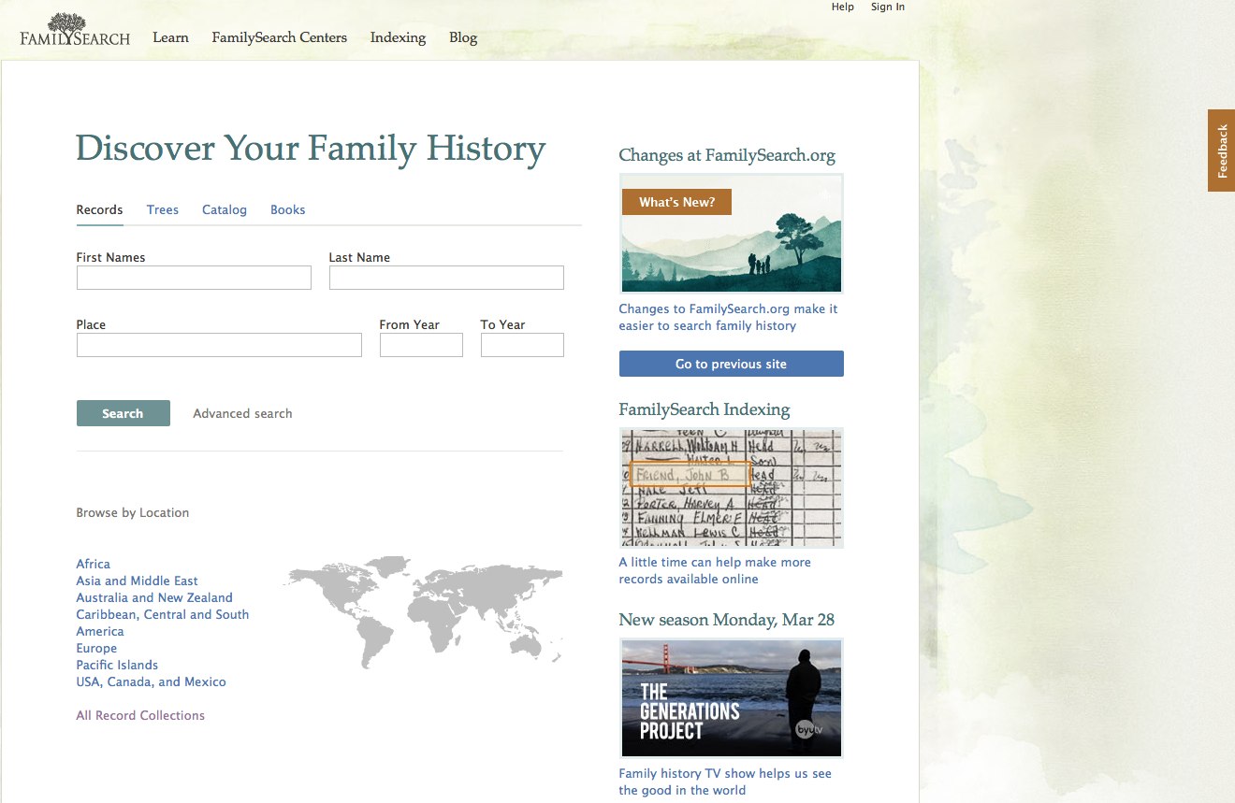This screenshot has height=803, width=1235.
Task: Browse records for Europe
Action: click(96, 648)
